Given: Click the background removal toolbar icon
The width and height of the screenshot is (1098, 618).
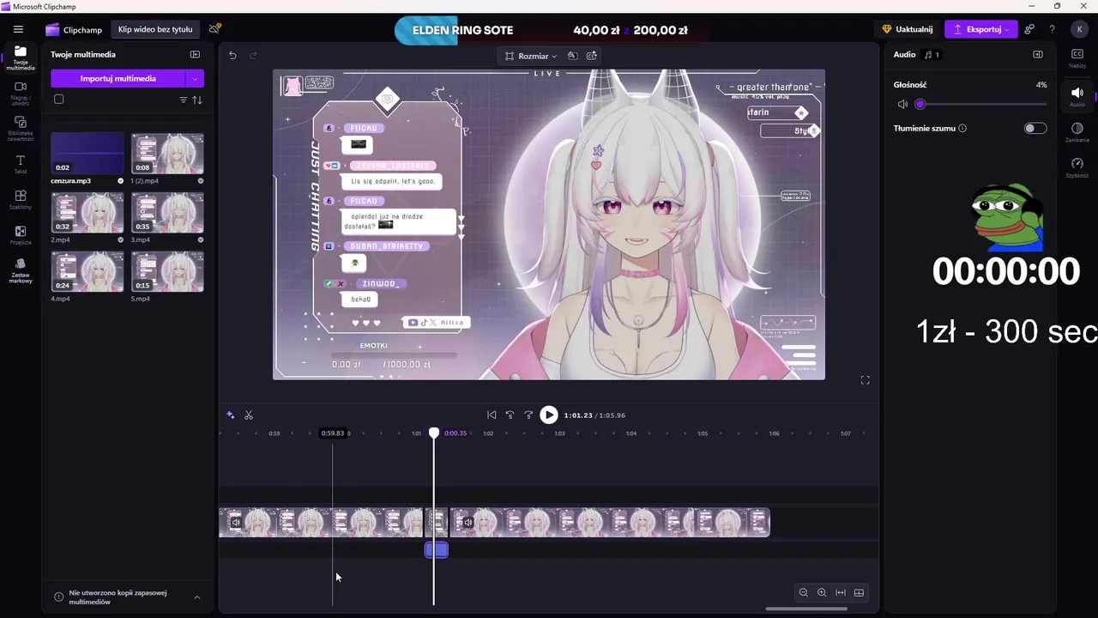Looking at the screenshot, I should click(572, 56).
